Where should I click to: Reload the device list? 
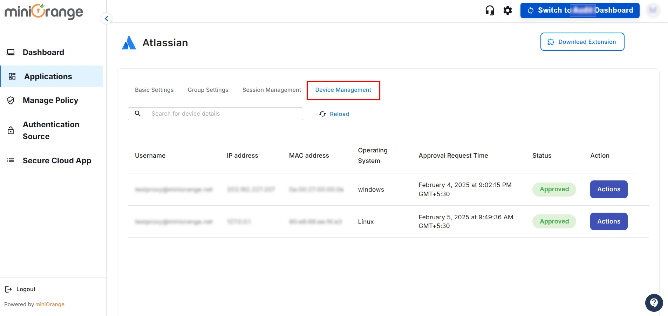pos(334,114)
